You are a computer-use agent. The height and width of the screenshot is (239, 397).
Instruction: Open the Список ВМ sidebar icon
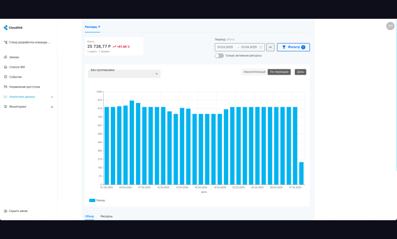[5, 67]
